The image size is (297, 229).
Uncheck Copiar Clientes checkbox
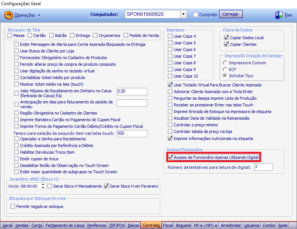[226, 44]
